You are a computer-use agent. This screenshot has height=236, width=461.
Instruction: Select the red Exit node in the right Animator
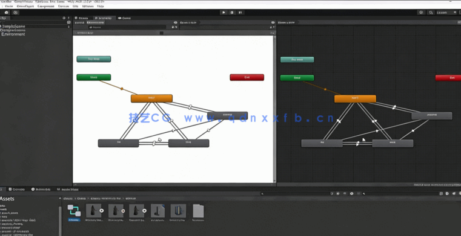click(448, 78)
